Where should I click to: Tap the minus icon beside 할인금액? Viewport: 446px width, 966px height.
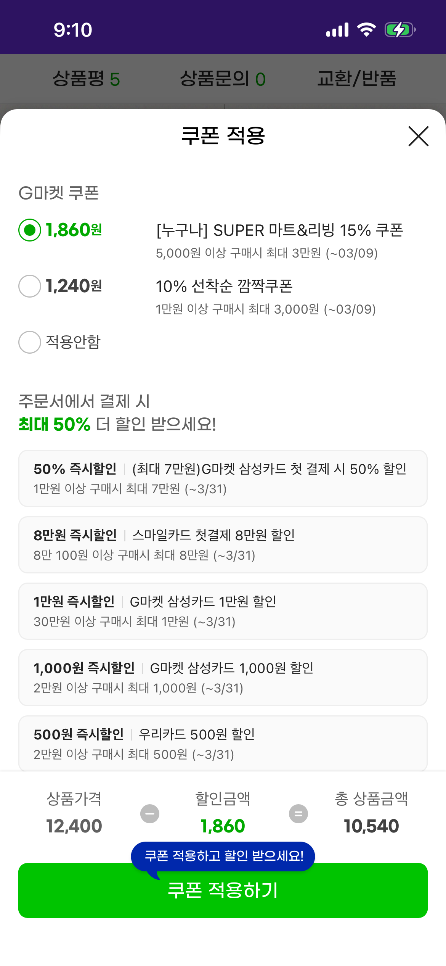[x=150, y=814]
